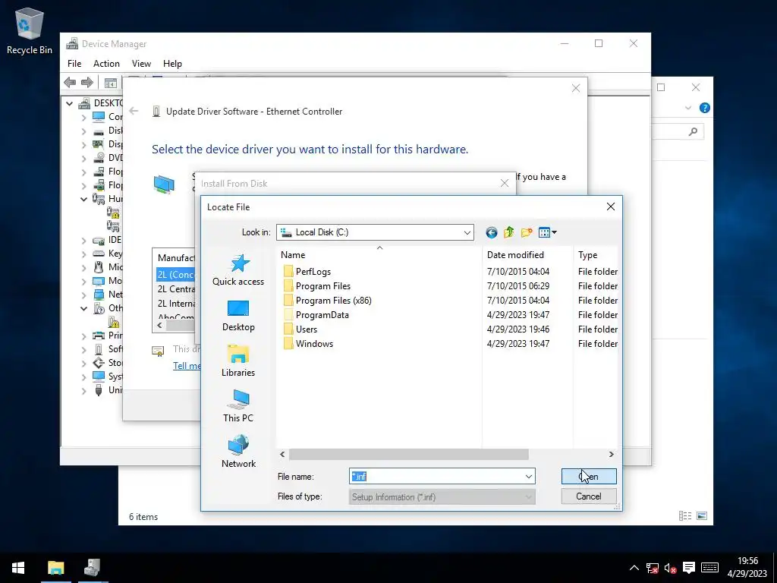
Task: Select 2L Interna manufacturer list entry
Action: [x=176, y=304]
